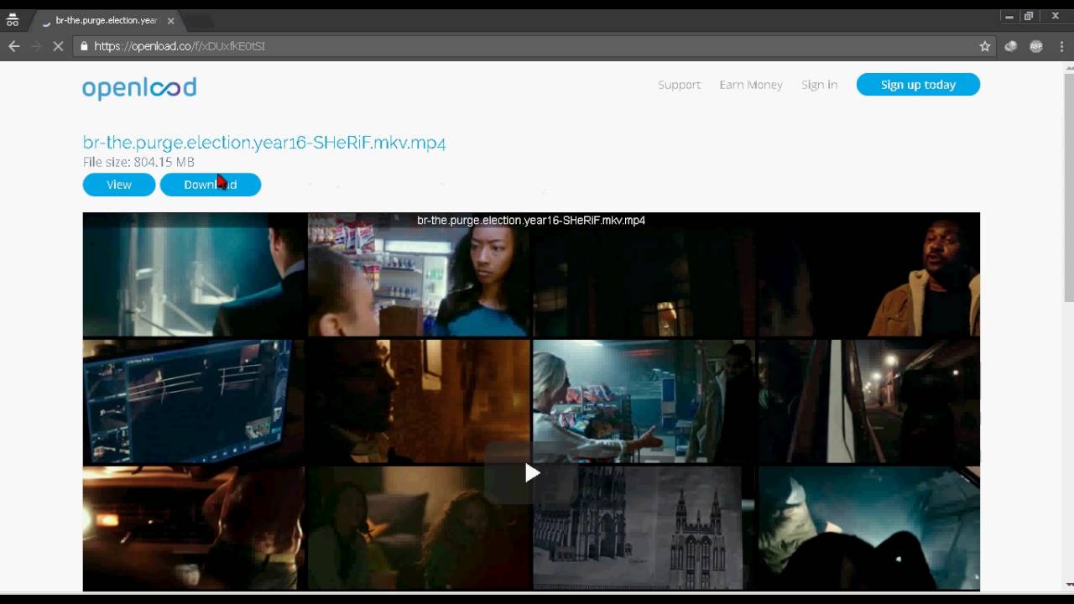Viewport: 1074px width, 604px height.
Task: Open the AdBlock Plus extension icon
Action: click(x=1036, y=46)
